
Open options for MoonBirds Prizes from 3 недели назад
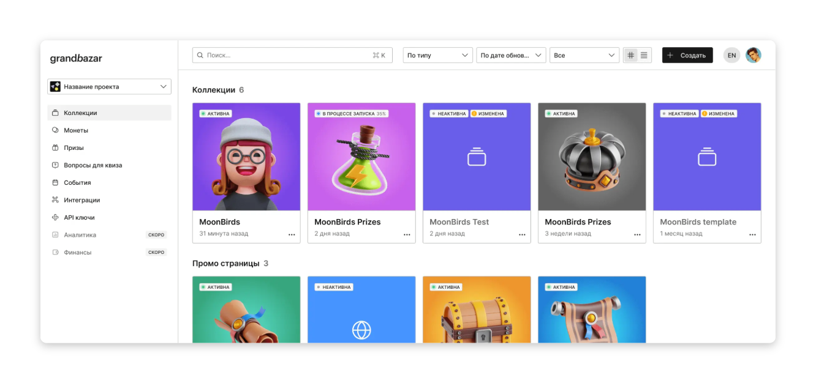click(637, 234)
